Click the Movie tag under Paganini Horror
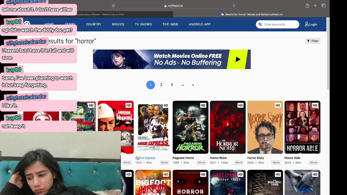The height and width of the screenshot is (195, 347). click(202, 163)
